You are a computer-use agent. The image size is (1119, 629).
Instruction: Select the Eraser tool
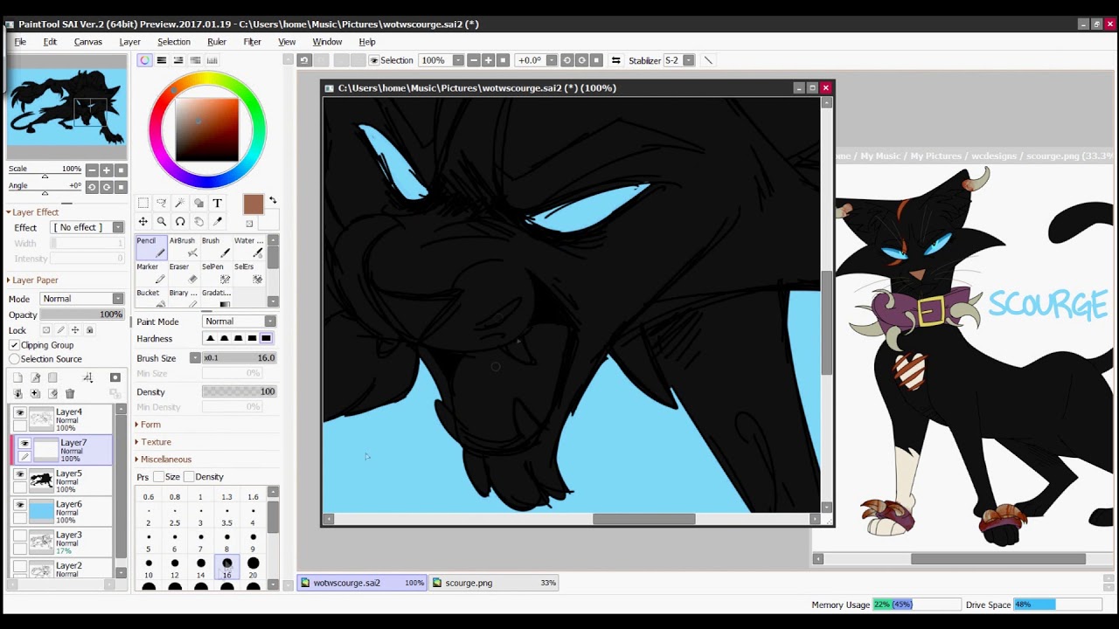click(x=184, y=273)
